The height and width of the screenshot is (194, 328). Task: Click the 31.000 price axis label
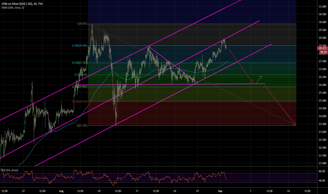[x=323, y=6]
